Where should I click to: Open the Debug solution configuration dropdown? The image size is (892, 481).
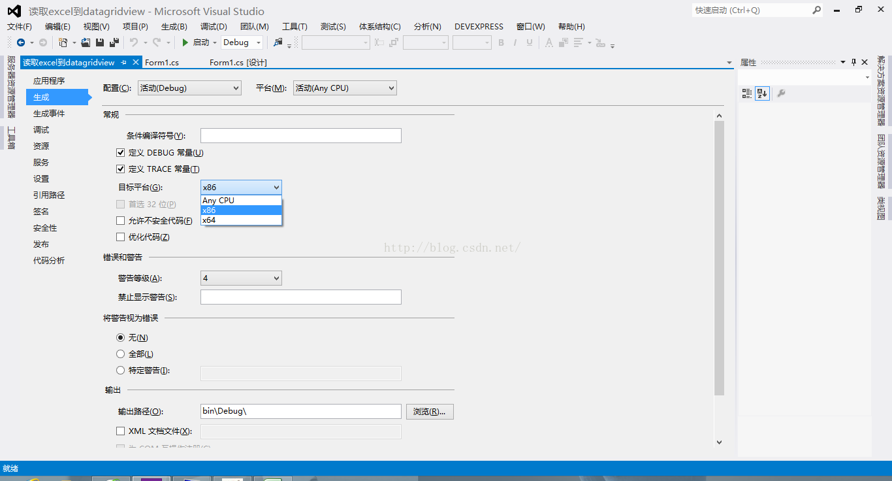(242, 42)
